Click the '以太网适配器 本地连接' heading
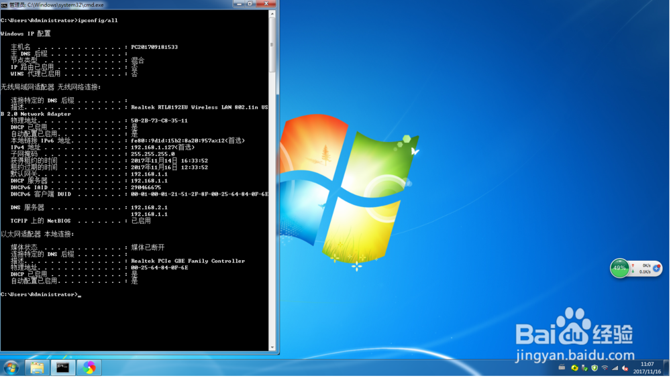The height and width of the screenshot is (378, 671). click(38, 235)
